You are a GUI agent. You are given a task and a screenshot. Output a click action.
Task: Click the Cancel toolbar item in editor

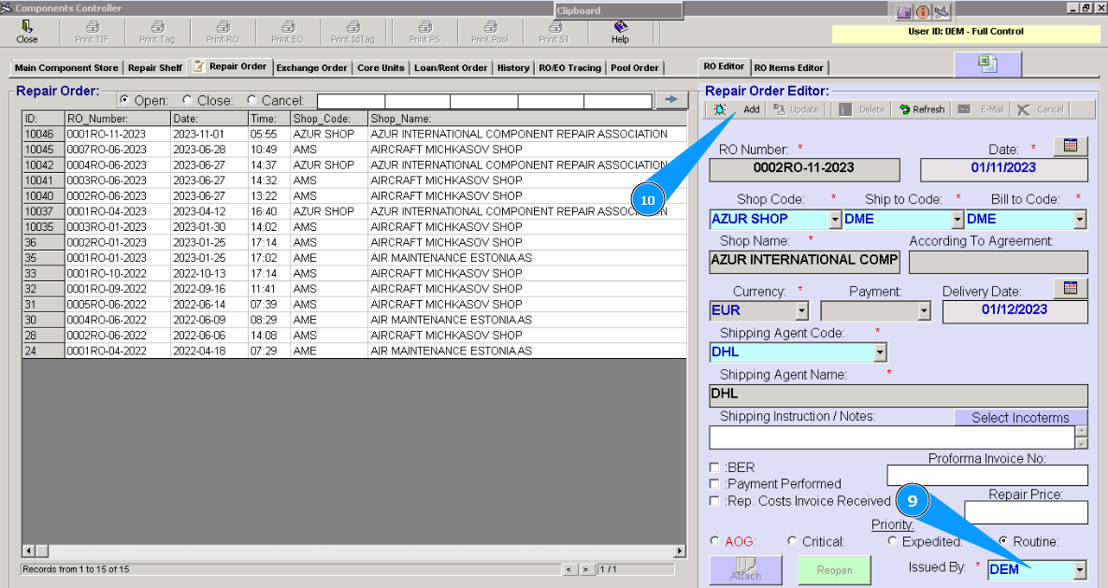coord(1040,109)
